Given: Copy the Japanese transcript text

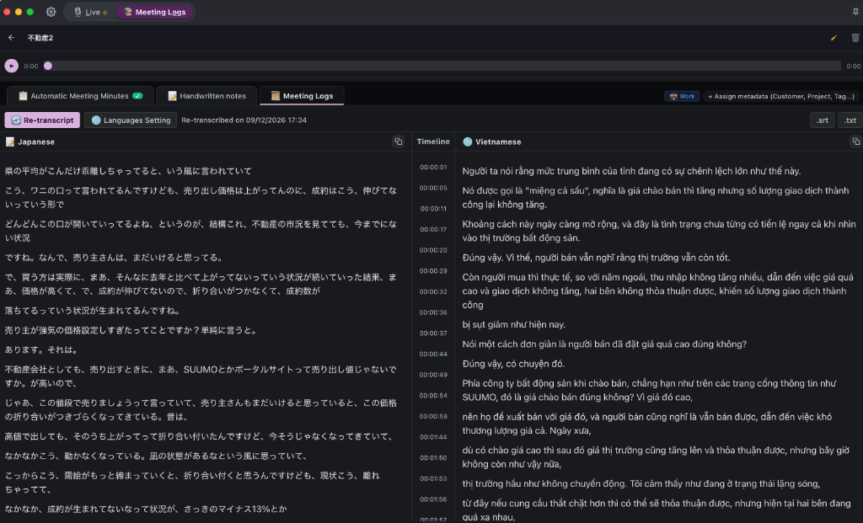Looking at the screenshot, I should tap(398, 141).
